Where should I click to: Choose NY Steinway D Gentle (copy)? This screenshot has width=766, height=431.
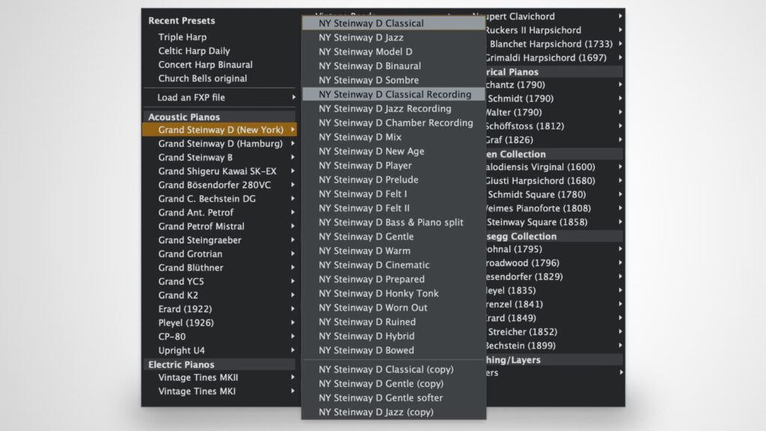click(382, 383)
